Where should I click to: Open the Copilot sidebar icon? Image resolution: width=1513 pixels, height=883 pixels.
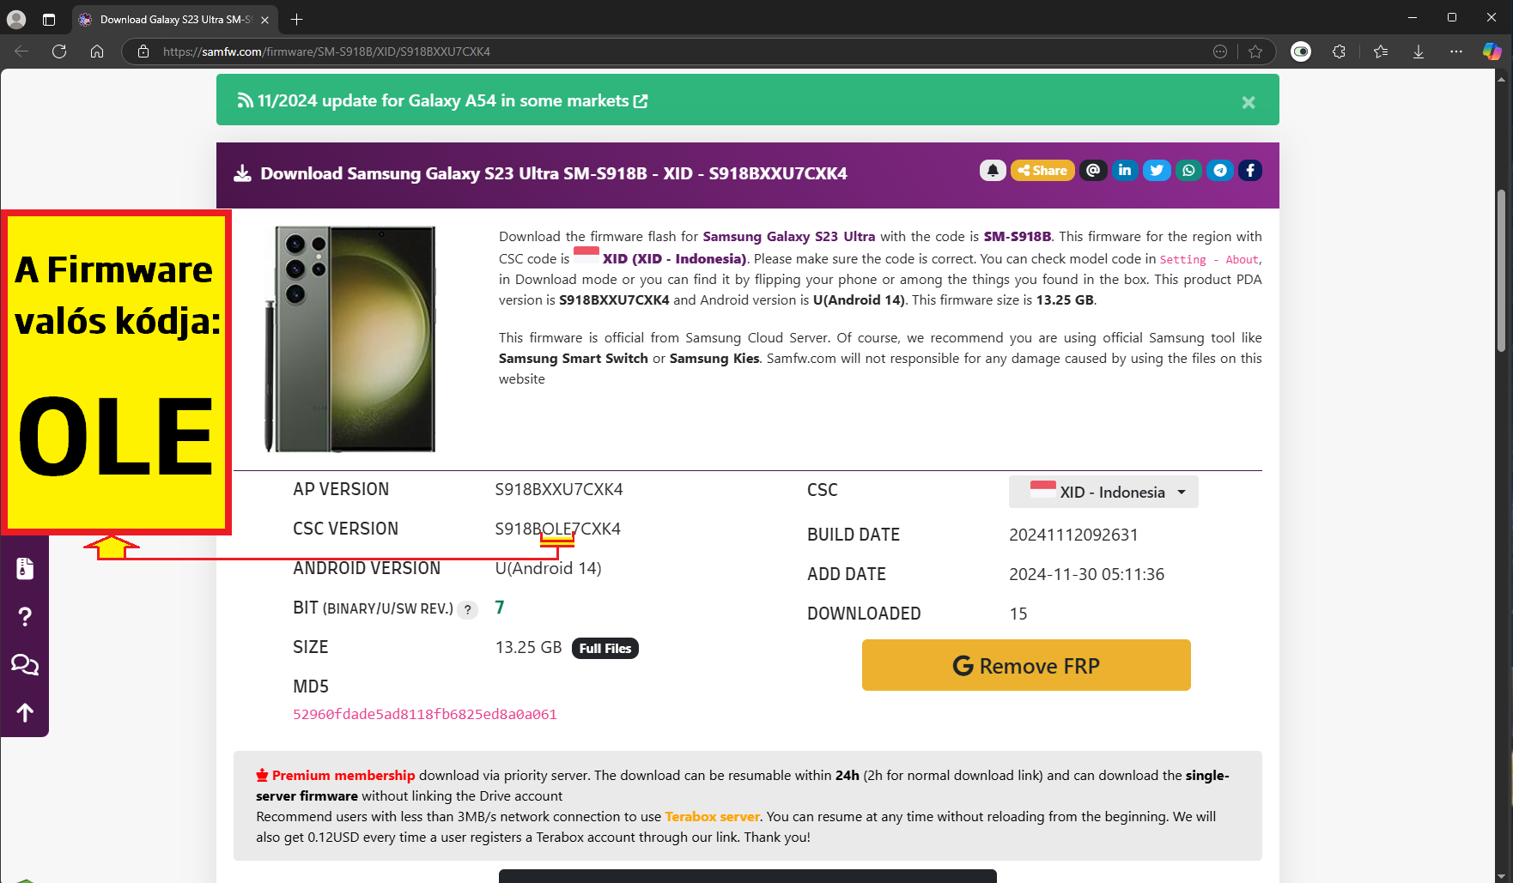tap(1492, 51)
